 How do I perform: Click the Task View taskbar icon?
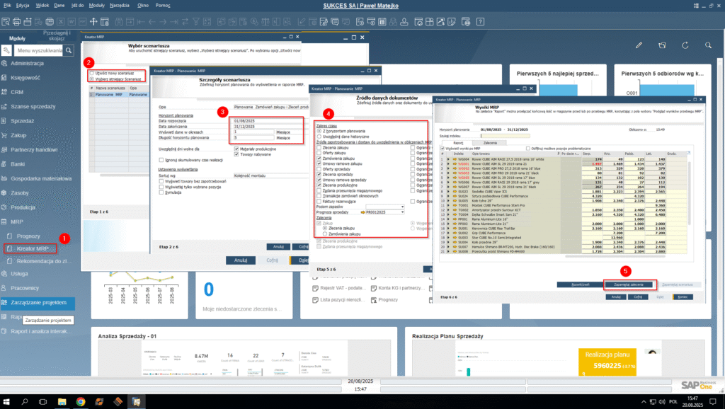point(43,402)
